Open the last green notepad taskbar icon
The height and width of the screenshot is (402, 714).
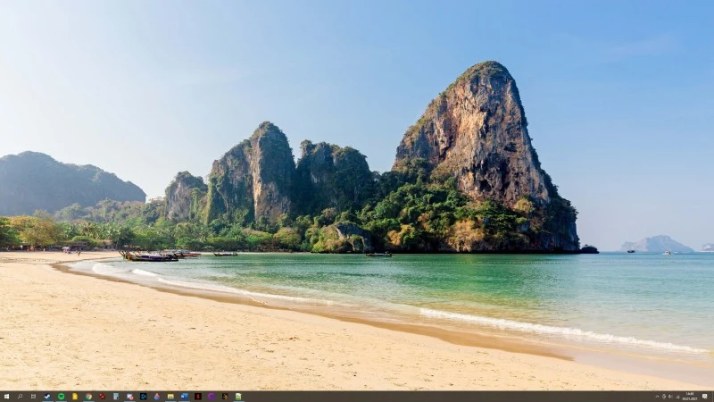click(238, 396)
